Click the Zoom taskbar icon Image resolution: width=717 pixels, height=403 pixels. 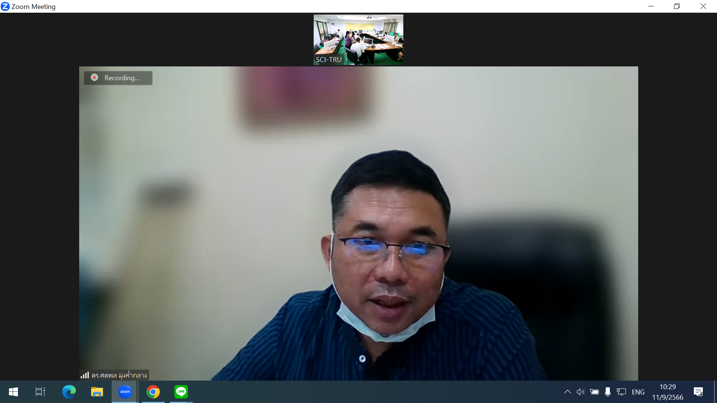pyautogui.click(x=125, y=392)
